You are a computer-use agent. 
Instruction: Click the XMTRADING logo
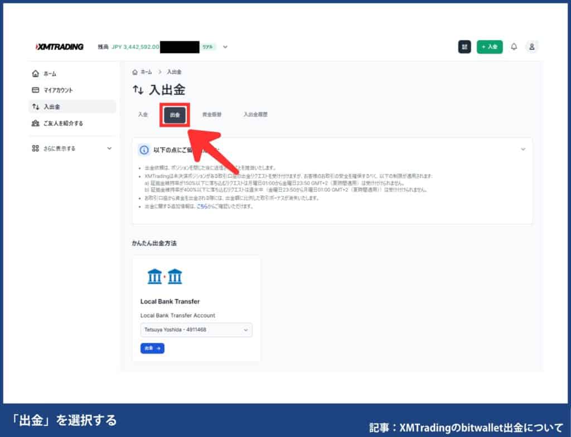point(59,47)
